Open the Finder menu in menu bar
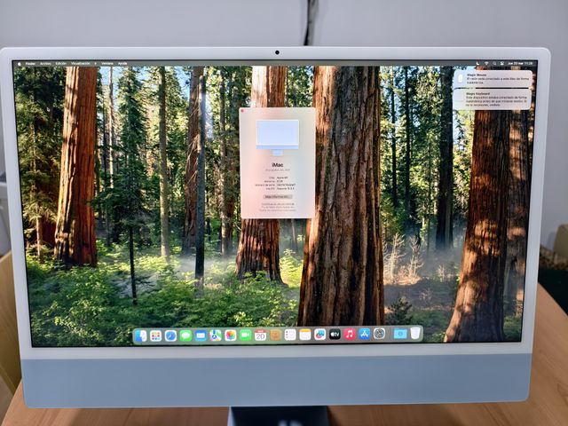Viewport: 568px width, 426px height. [30, 64]
